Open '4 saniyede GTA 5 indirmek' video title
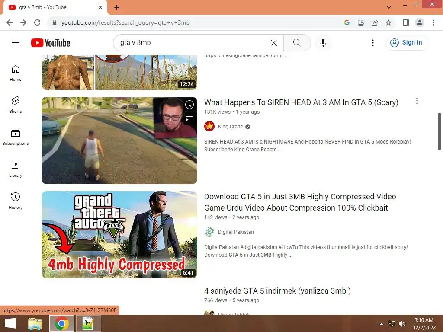 (277, 291)
